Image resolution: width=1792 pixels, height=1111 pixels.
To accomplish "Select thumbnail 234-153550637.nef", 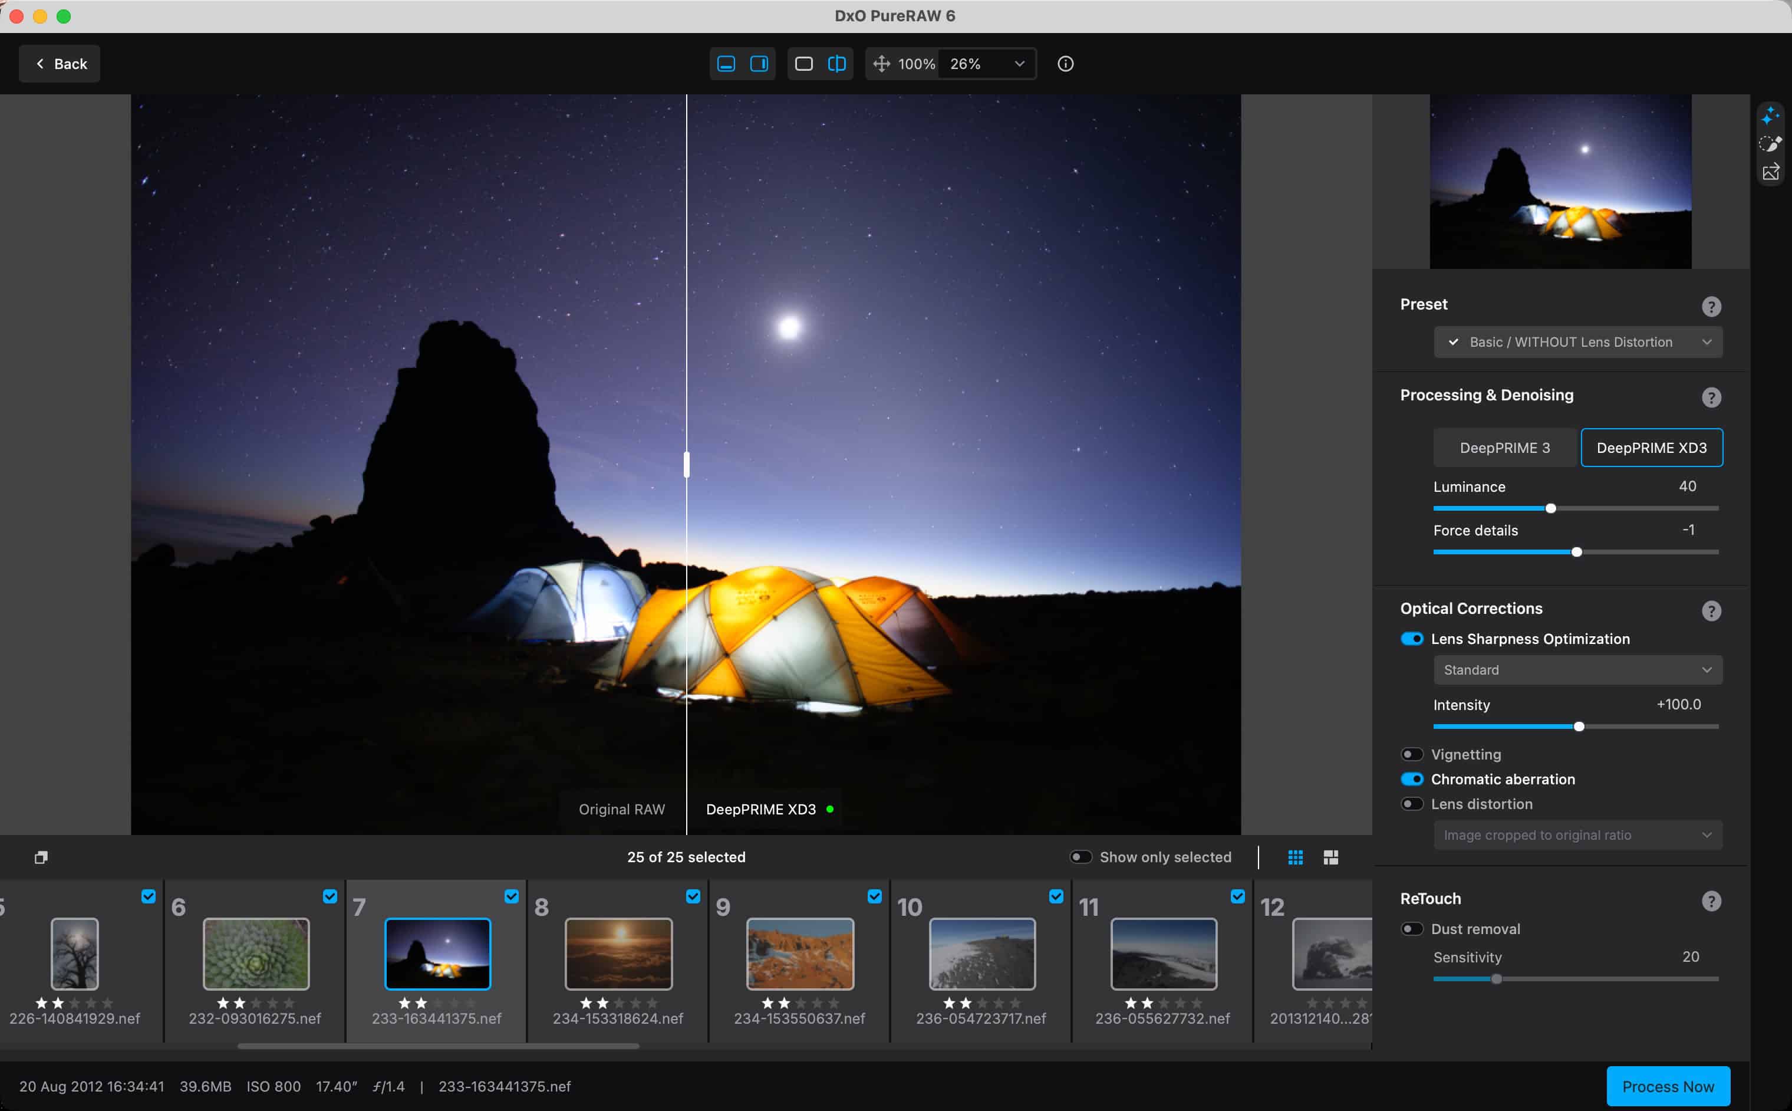I will (x=800, y=954).
